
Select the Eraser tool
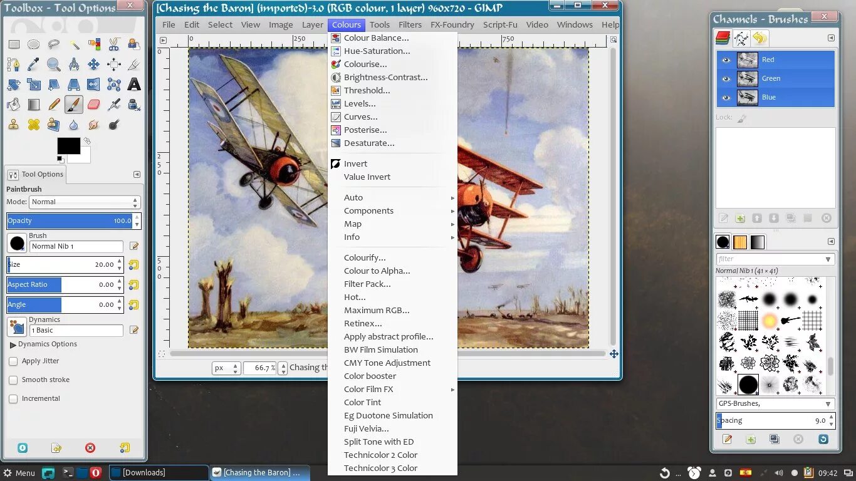pos(94,105)
